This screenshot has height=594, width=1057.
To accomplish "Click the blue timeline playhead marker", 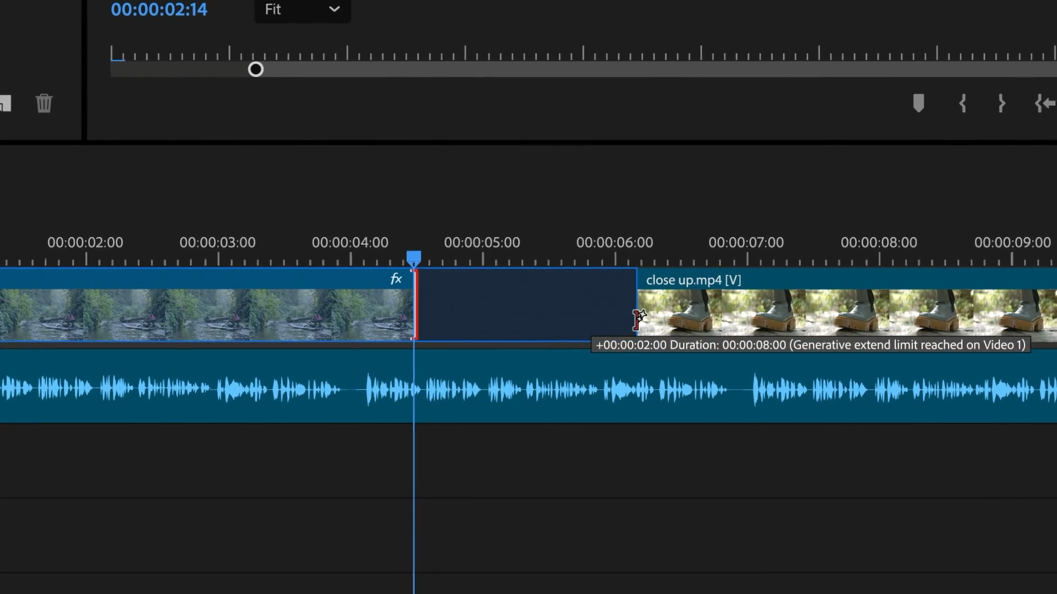I will point(414,257).
